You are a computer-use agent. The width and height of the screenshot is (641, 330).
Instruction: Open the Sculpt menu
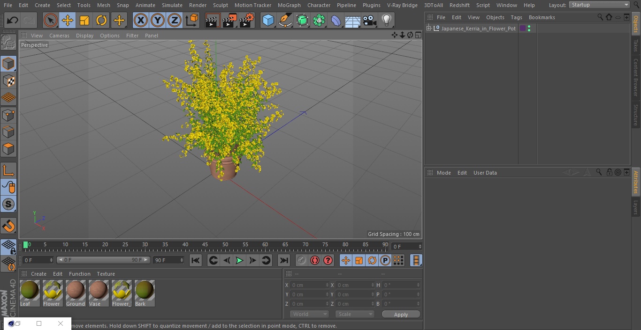(220, 5)
